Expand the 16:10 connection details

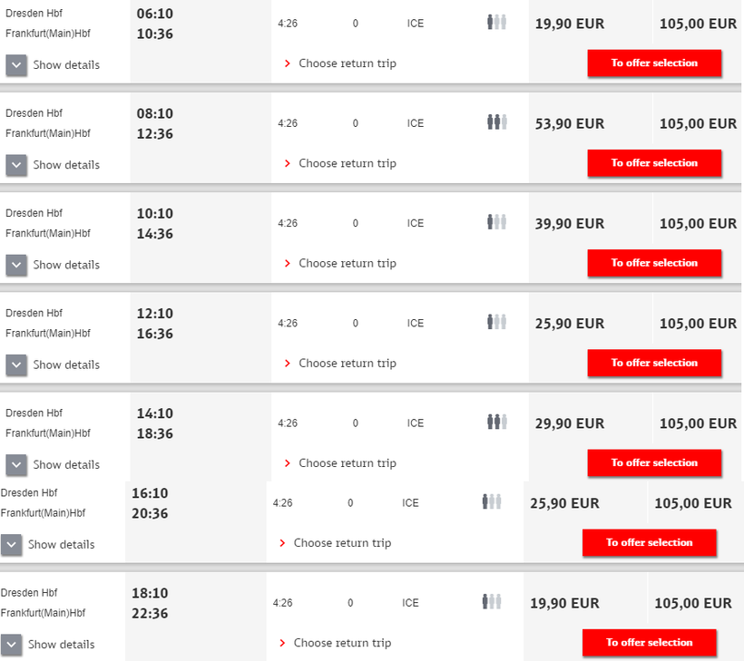11,545
